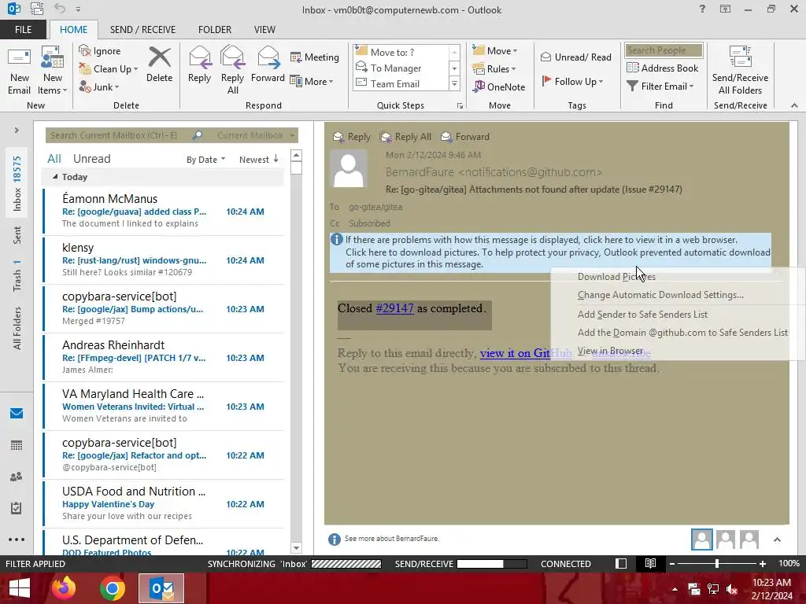
Task: Open the New Items menu
Action: (x=53, y=70)
